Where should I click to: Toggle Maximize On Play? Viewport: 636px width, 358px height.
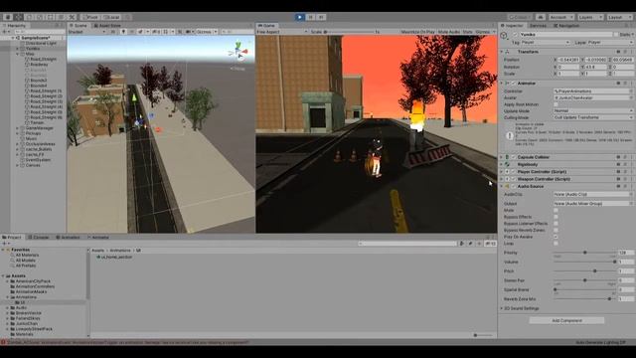417,32
